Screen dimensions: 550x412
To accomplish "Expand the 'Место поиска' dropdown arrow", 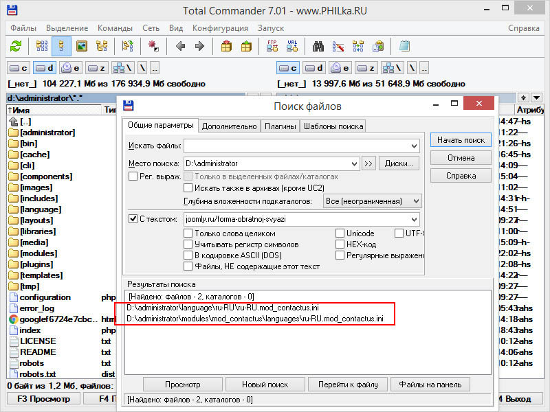I will click(354, 163).
